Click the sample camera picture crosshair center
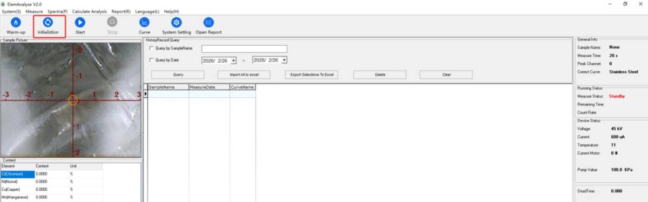The height and width of the screenshot is (202, 648). pos(73,100)
